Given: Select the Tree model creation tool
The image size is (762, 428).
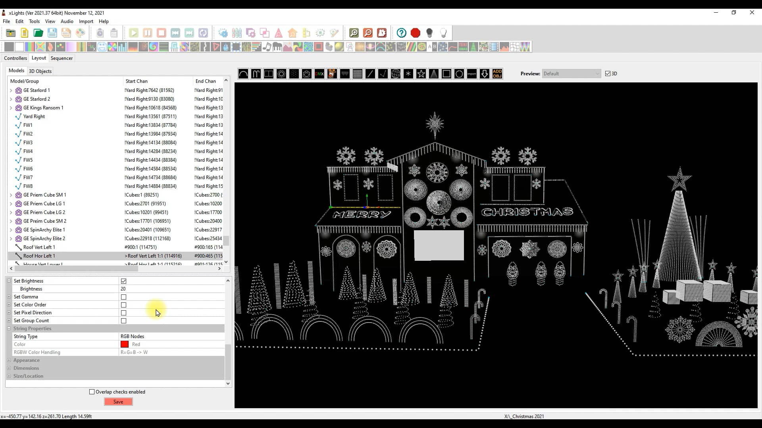Looking at the screenshot, I should [434, 74].
